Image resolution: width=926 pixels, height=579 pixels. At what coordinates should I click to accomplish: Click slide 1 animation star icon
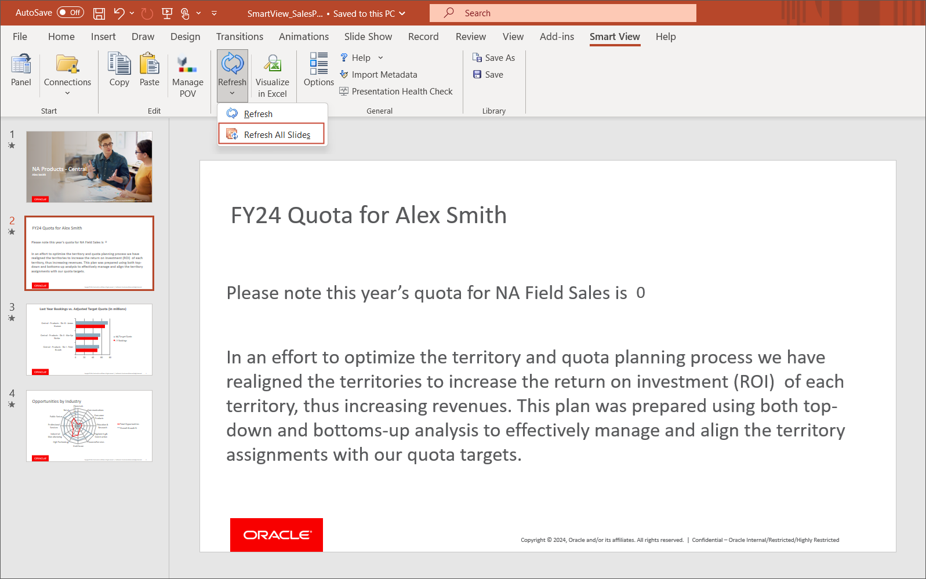pyautogui.click(x=12, y=145)
